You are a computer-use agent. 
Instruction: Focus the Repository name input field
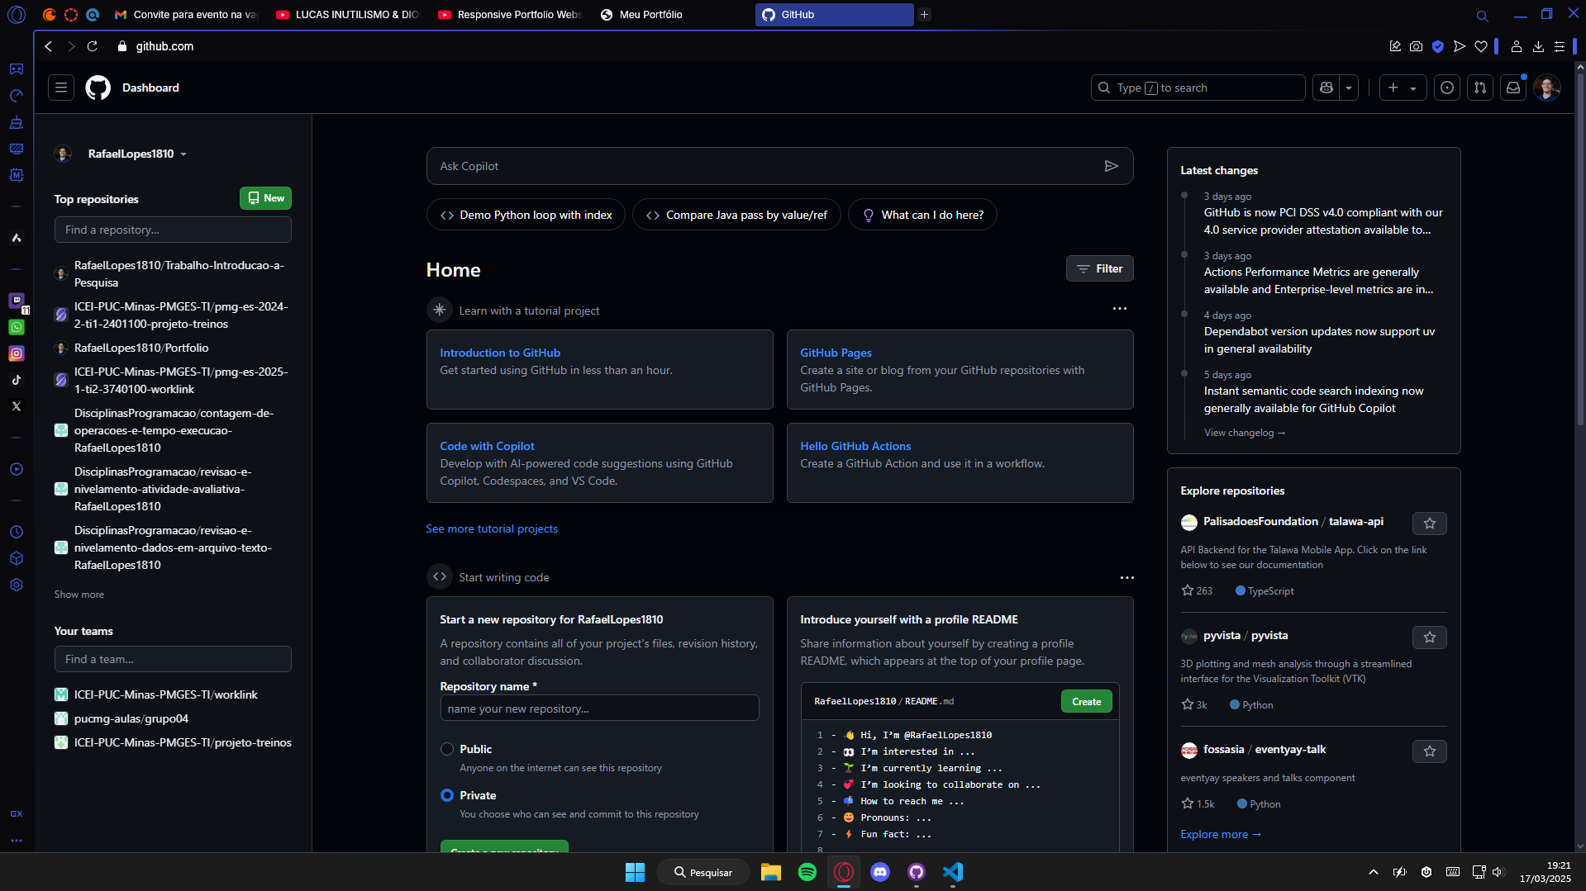(x=599, y=709)
